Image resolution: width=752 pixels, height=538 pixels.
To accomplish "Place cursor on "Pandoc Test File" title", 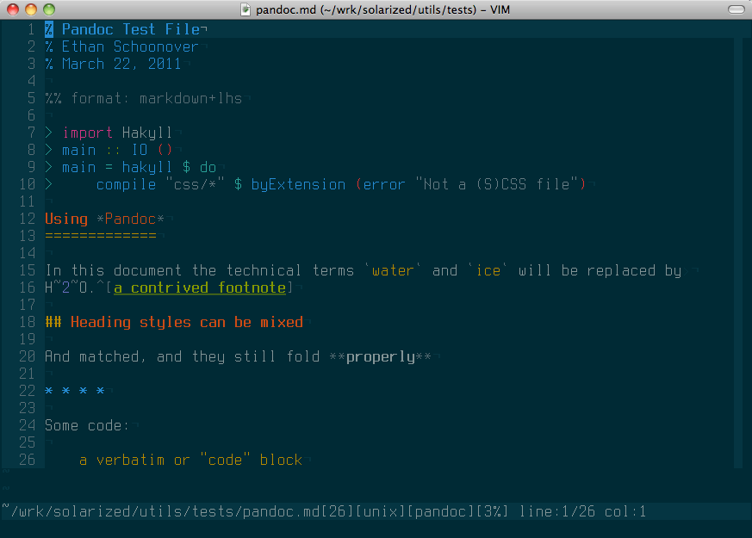I will tap(130, 29).
